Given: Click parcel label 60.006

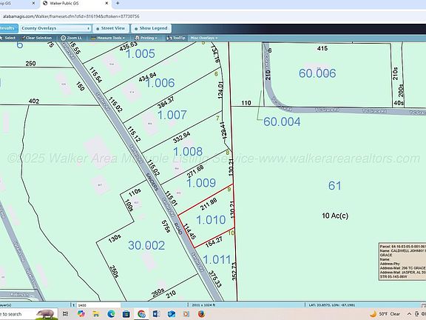Looking at the screenshot, I should tap(317, 73).
